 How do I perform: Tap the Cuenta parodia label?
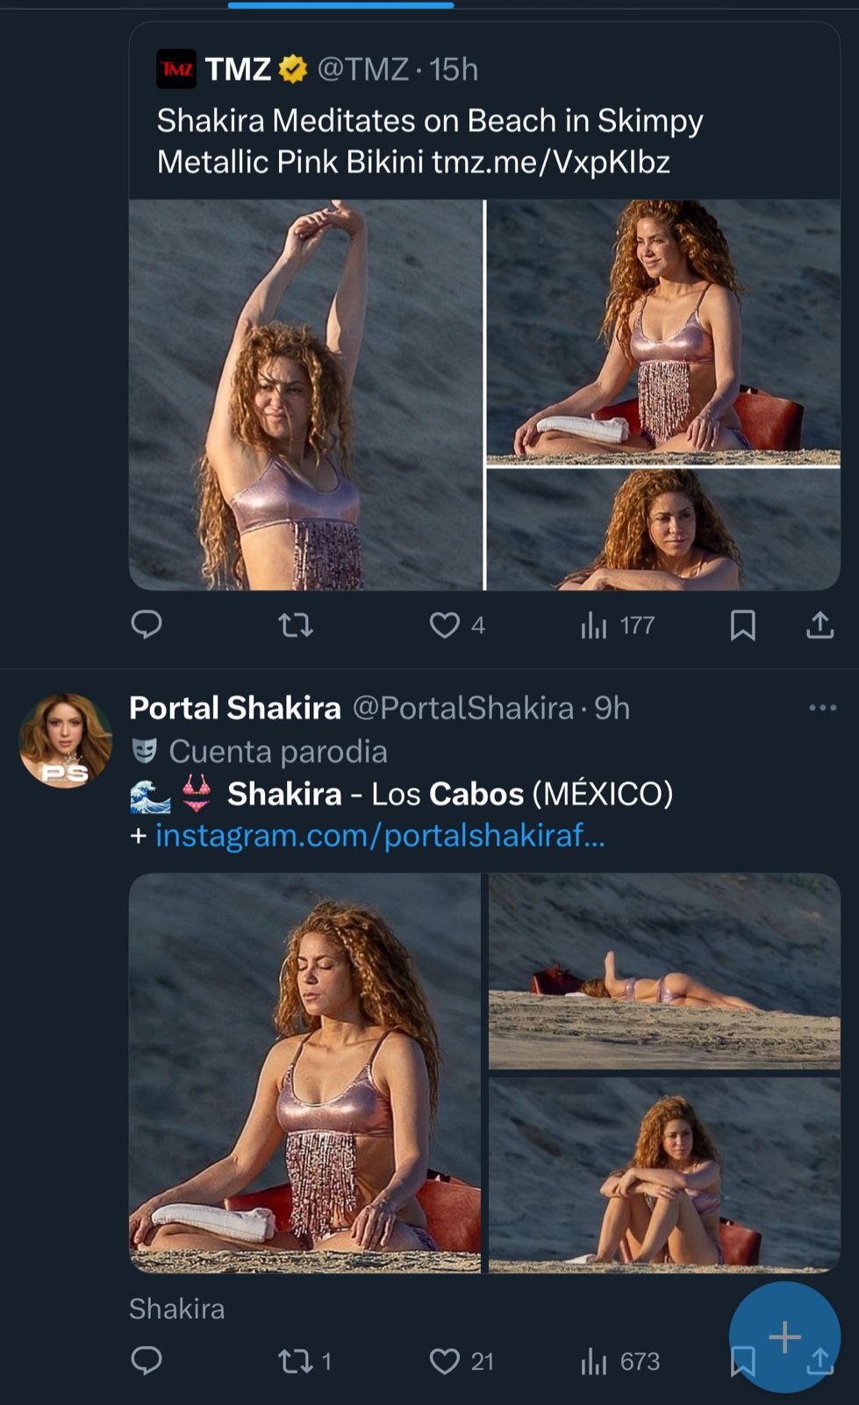(277, 752)
